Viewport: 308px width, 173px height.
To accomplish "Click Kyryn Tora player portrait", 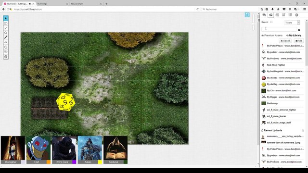I will (x=64, y=148).
